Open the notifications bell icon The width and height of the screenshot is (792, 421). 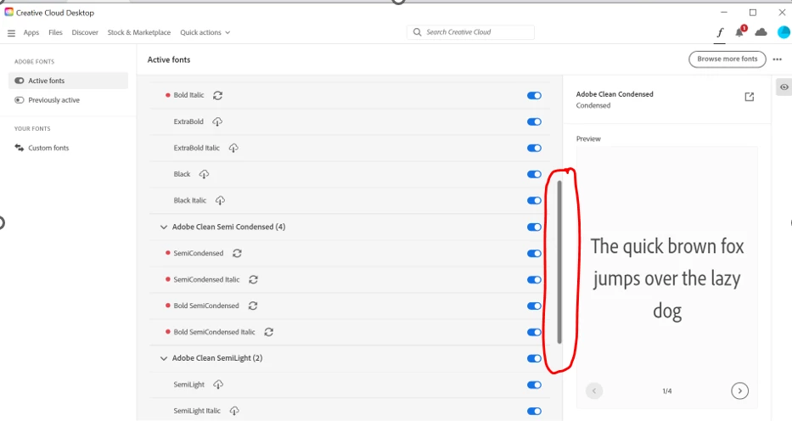tap(740, 31)
